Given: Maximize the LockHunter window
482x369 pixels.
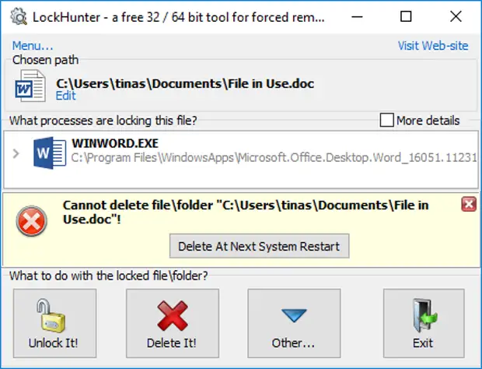Looking at the screenshot, I should click(x=406, y=16).
